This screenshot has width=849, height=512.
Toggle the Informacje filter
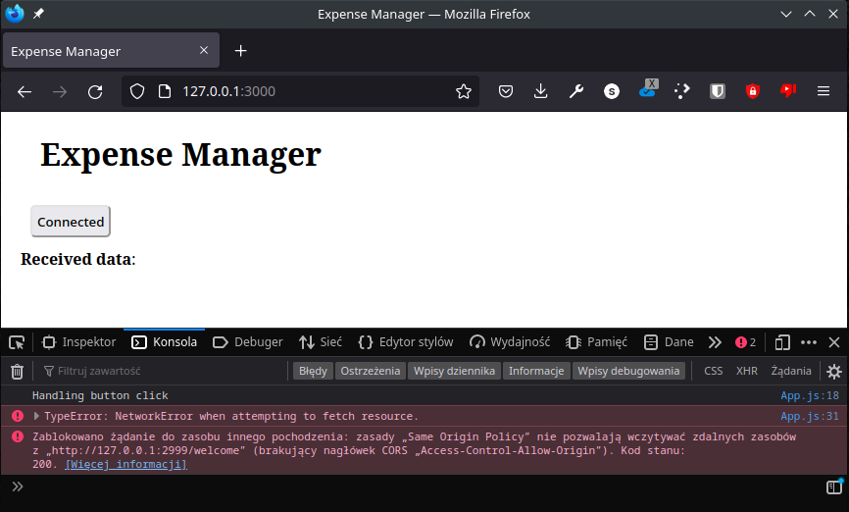click(536, 371)
